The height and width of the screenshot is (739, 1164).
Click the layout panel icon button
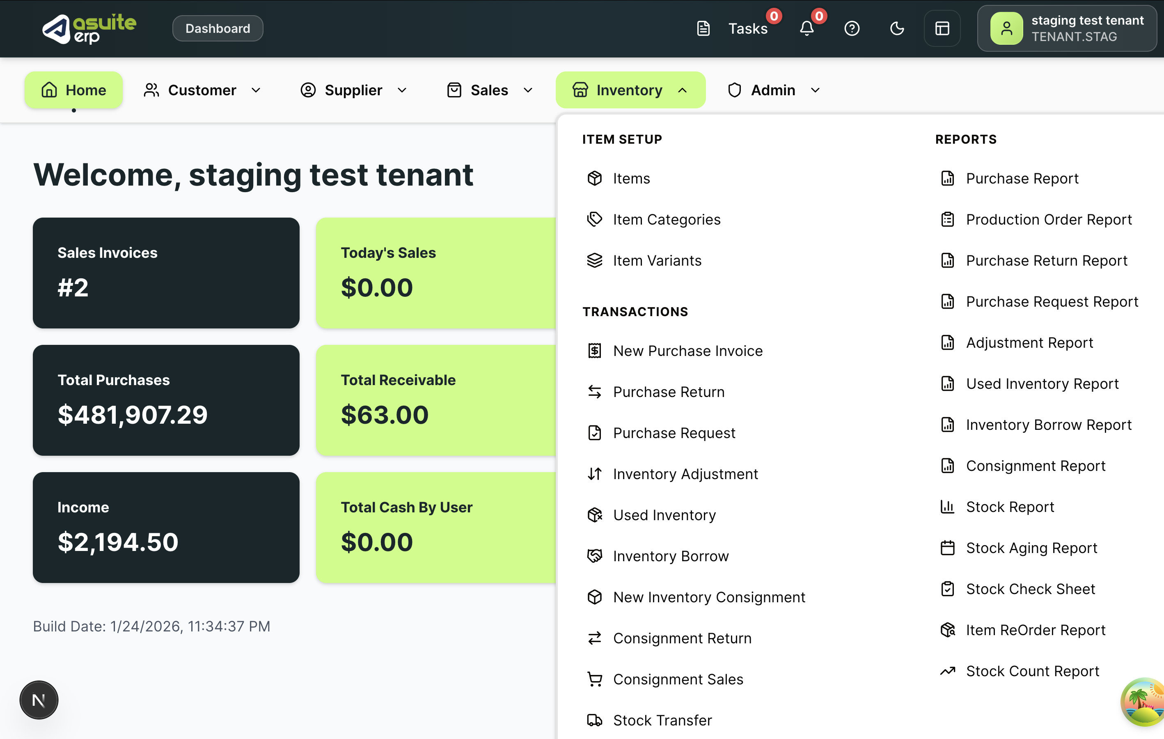click(942, 29)
